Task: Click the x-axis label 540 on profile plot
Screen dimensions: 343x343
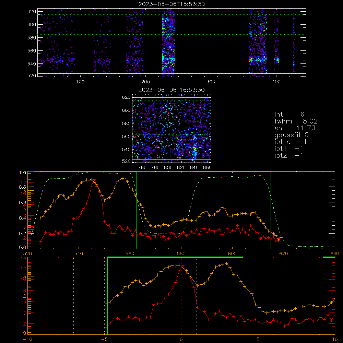Action: click(x=79, y=253)
